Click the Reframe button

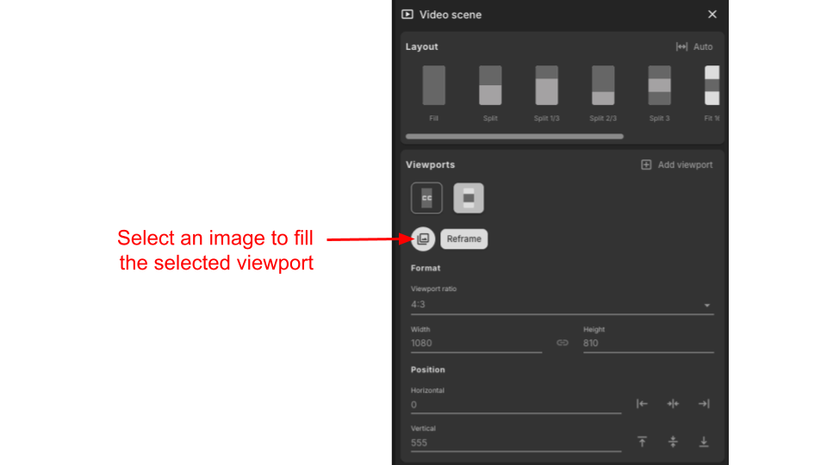463,239
